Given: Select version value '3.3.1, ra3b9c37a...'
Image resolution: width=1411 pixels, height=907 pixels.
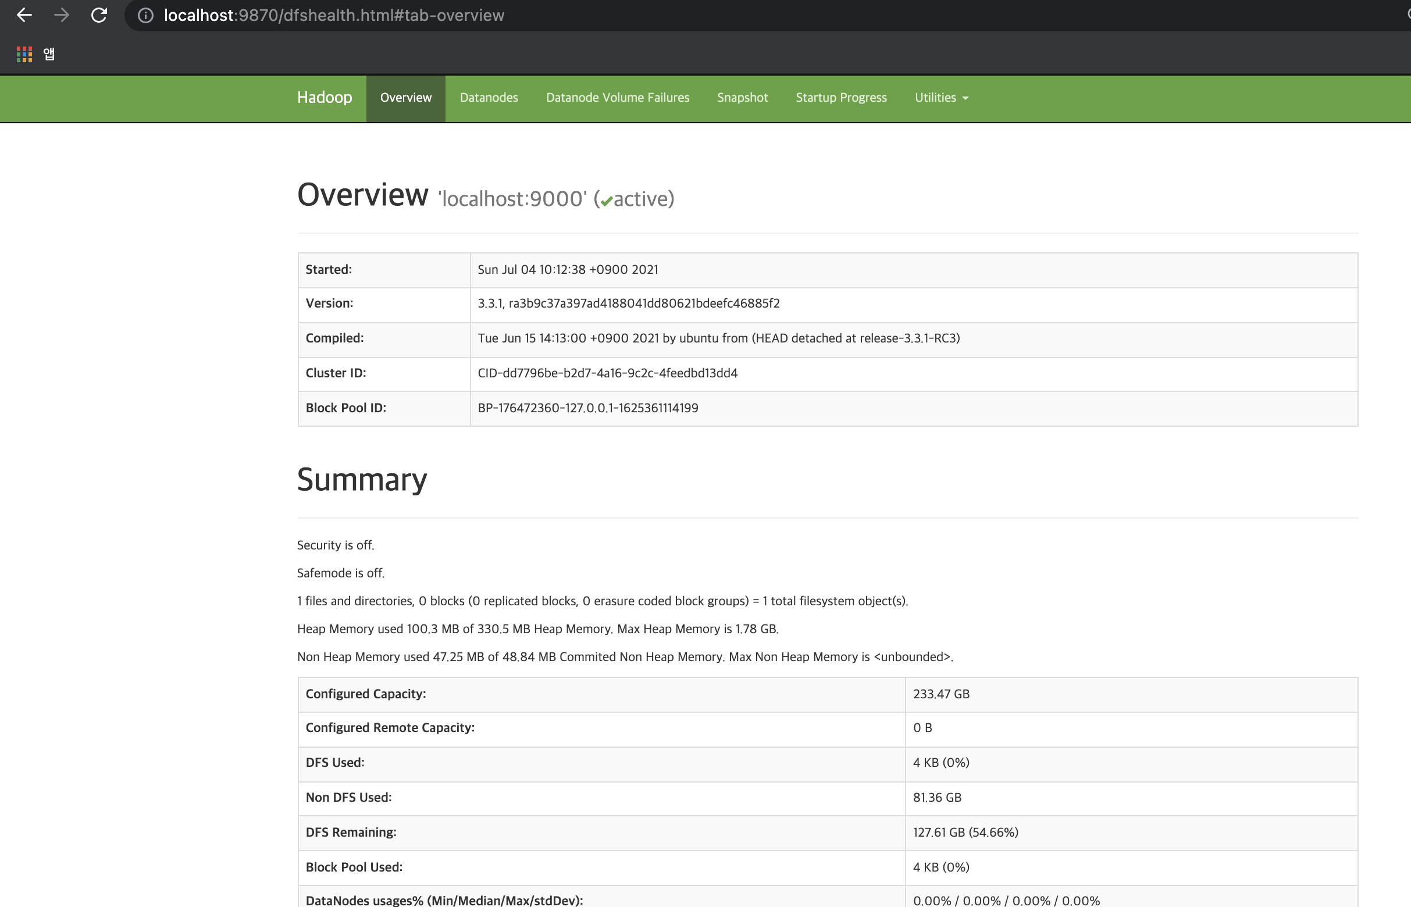Looking at the screenshot, I should tap(629, 303).
